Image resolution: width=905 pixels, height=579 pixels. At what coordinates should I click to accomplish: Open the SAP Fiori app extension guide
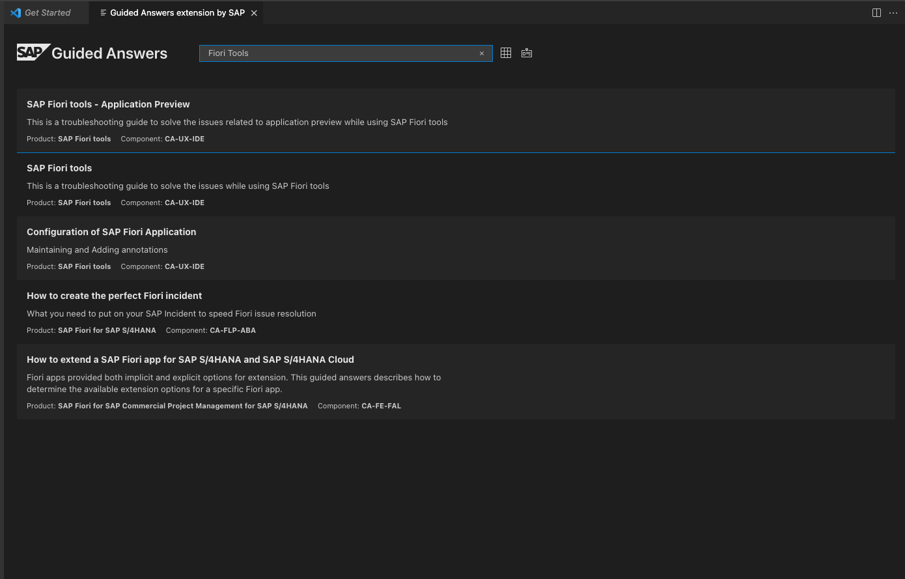pyautogui.click(x=190, y=360)
